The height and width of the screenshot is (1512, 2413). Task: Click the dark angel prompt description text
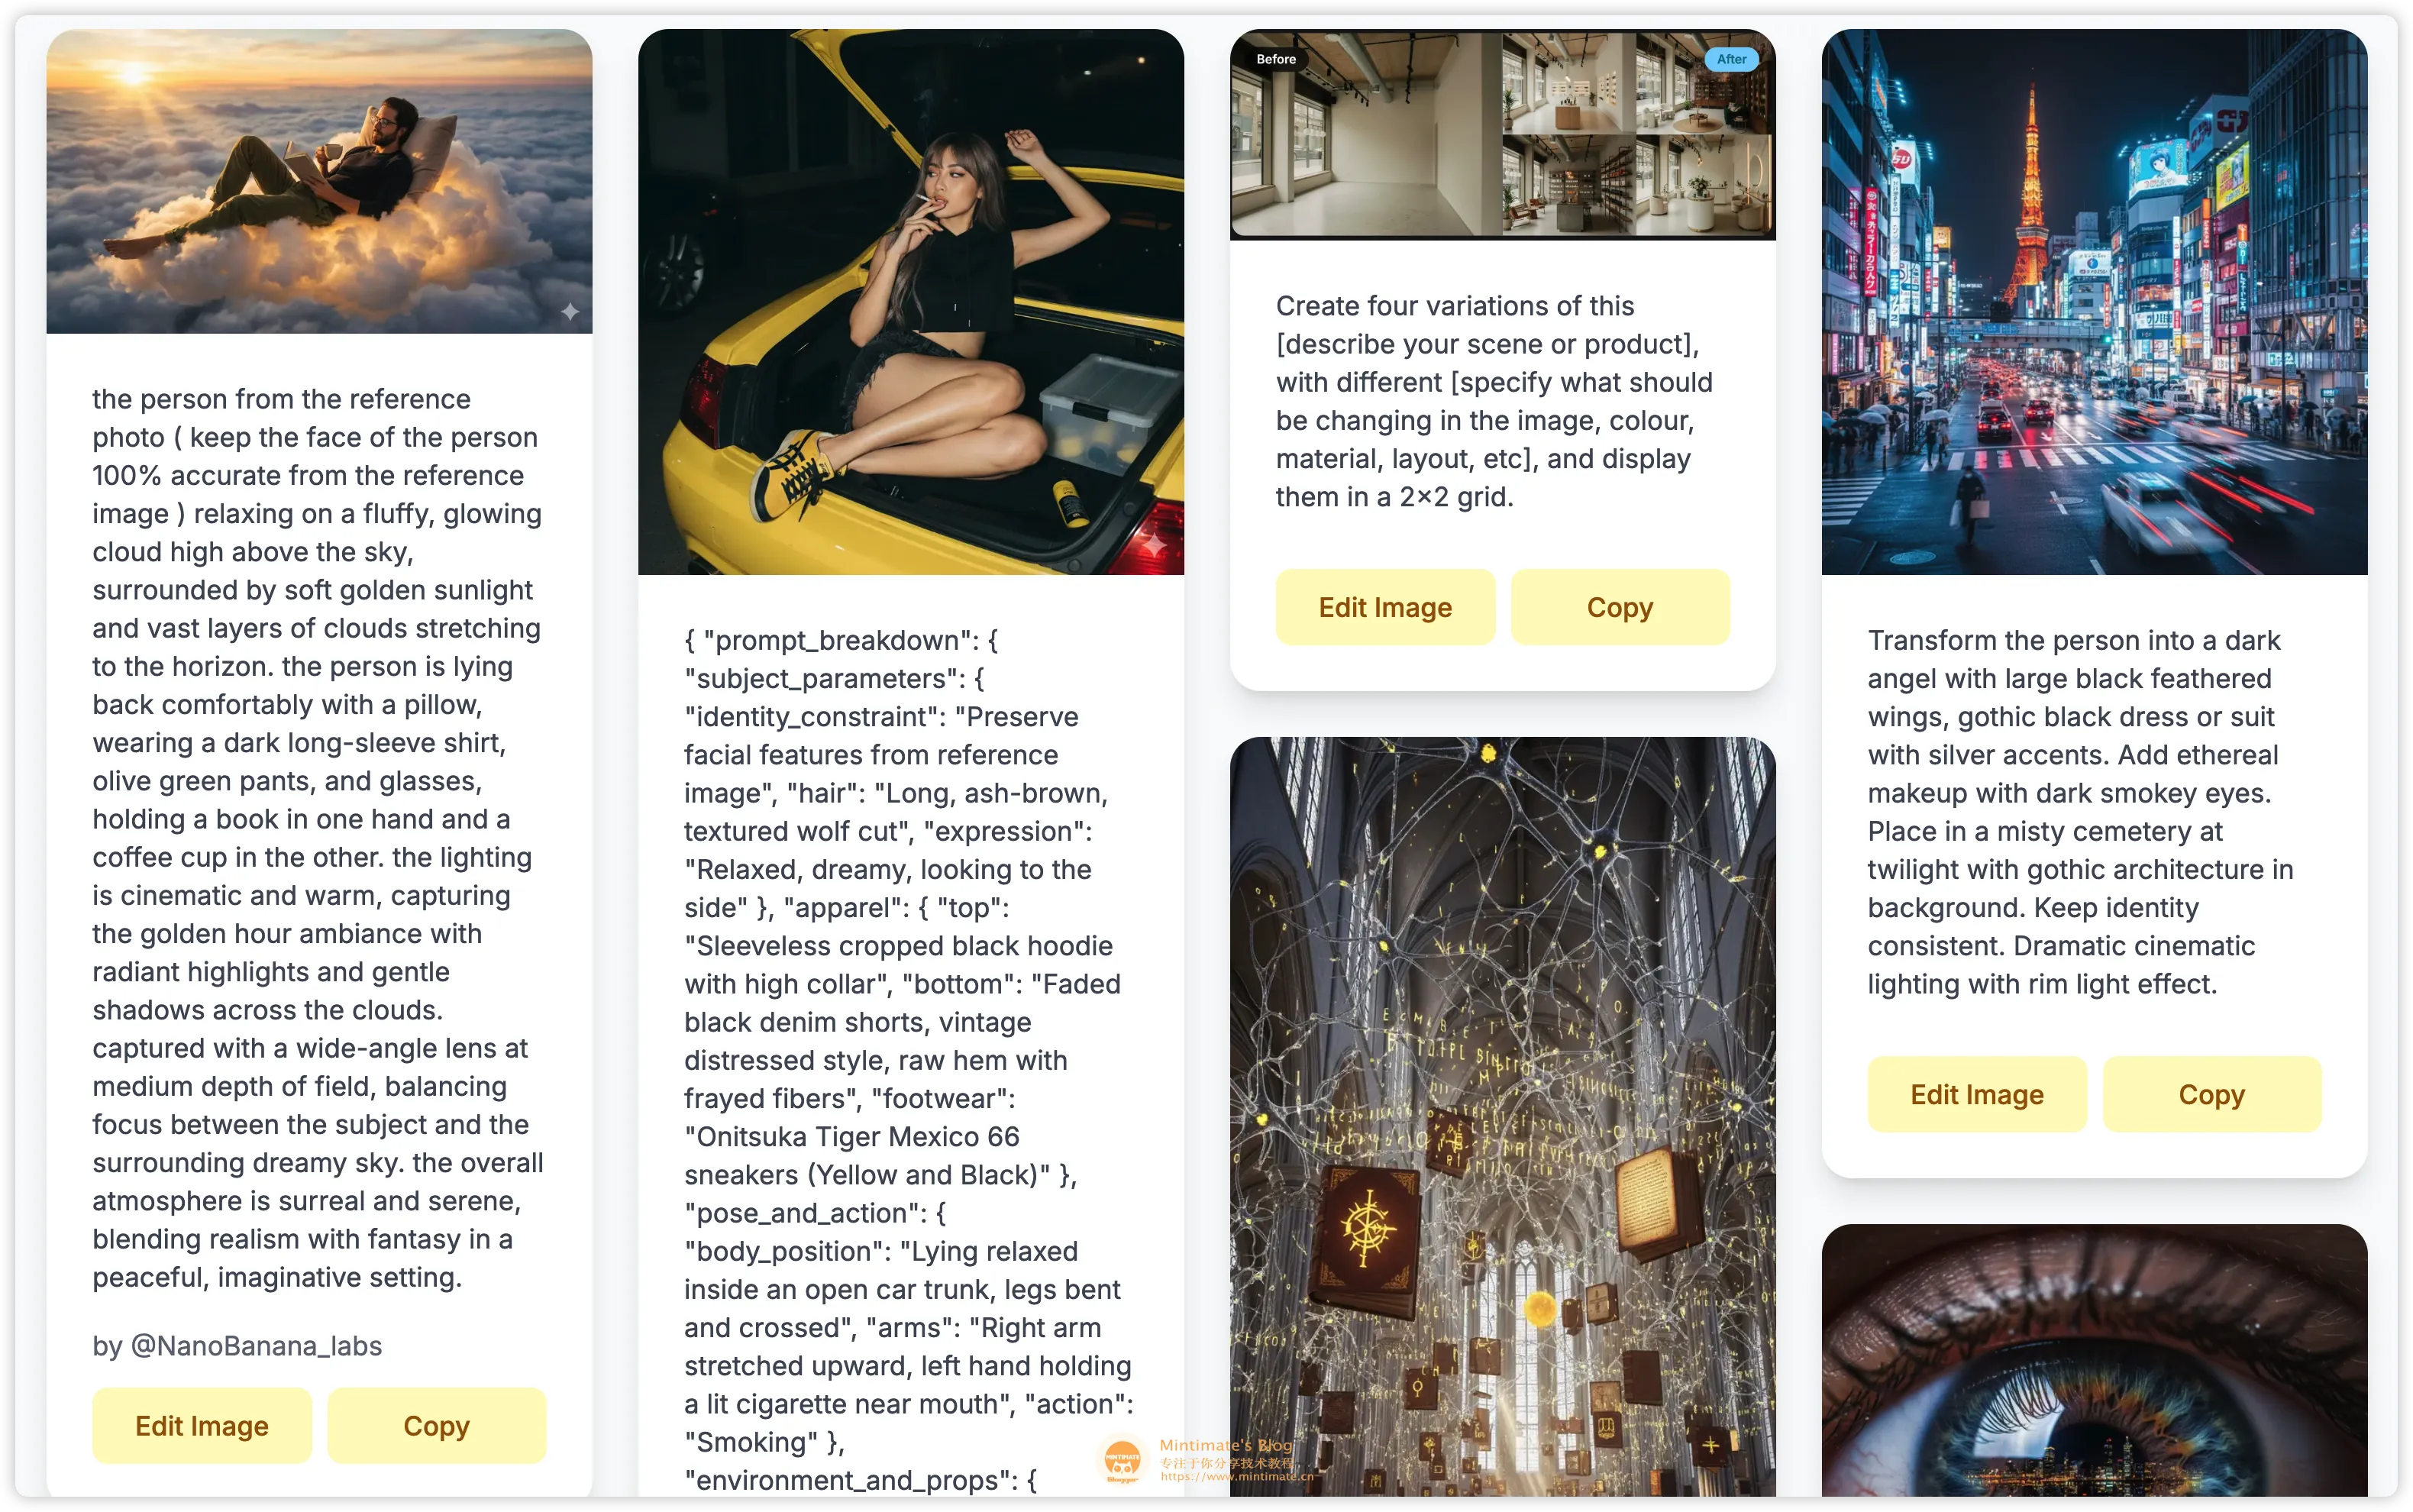(2080, 812)
